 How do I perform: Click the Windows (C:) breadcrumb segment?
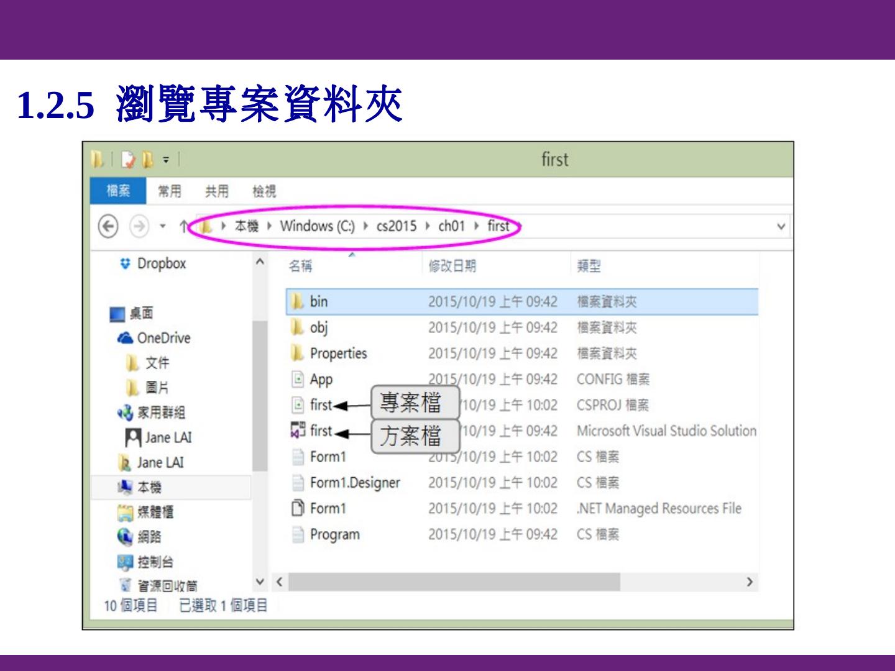(x=317, y=226)
